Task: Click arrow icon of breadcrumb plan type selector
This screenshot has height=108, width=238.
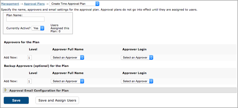Action: coord(98,4)
